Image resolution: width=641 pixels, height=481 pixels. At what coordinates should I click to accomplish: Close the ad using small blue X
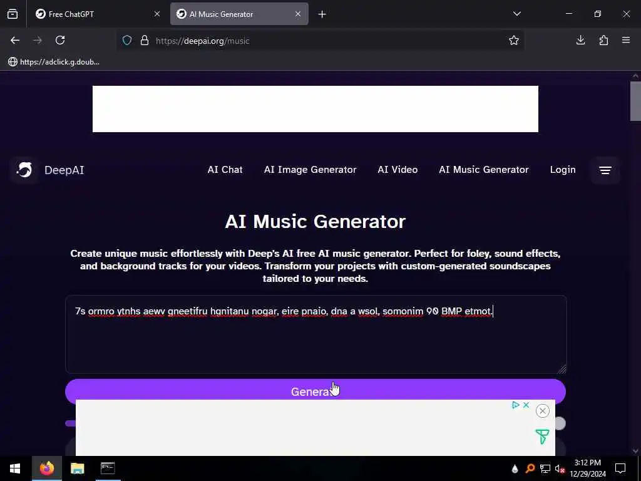(x=526, y=405)
